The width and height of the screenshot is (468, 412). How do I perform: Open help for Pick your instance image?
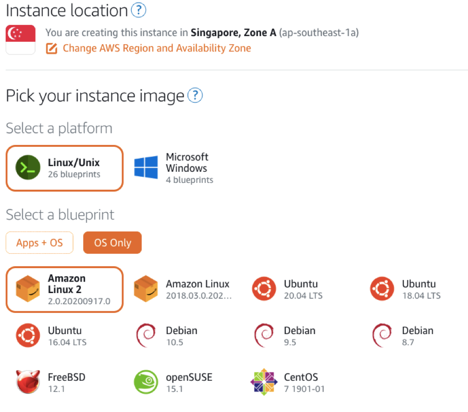(x=195, y=95)
